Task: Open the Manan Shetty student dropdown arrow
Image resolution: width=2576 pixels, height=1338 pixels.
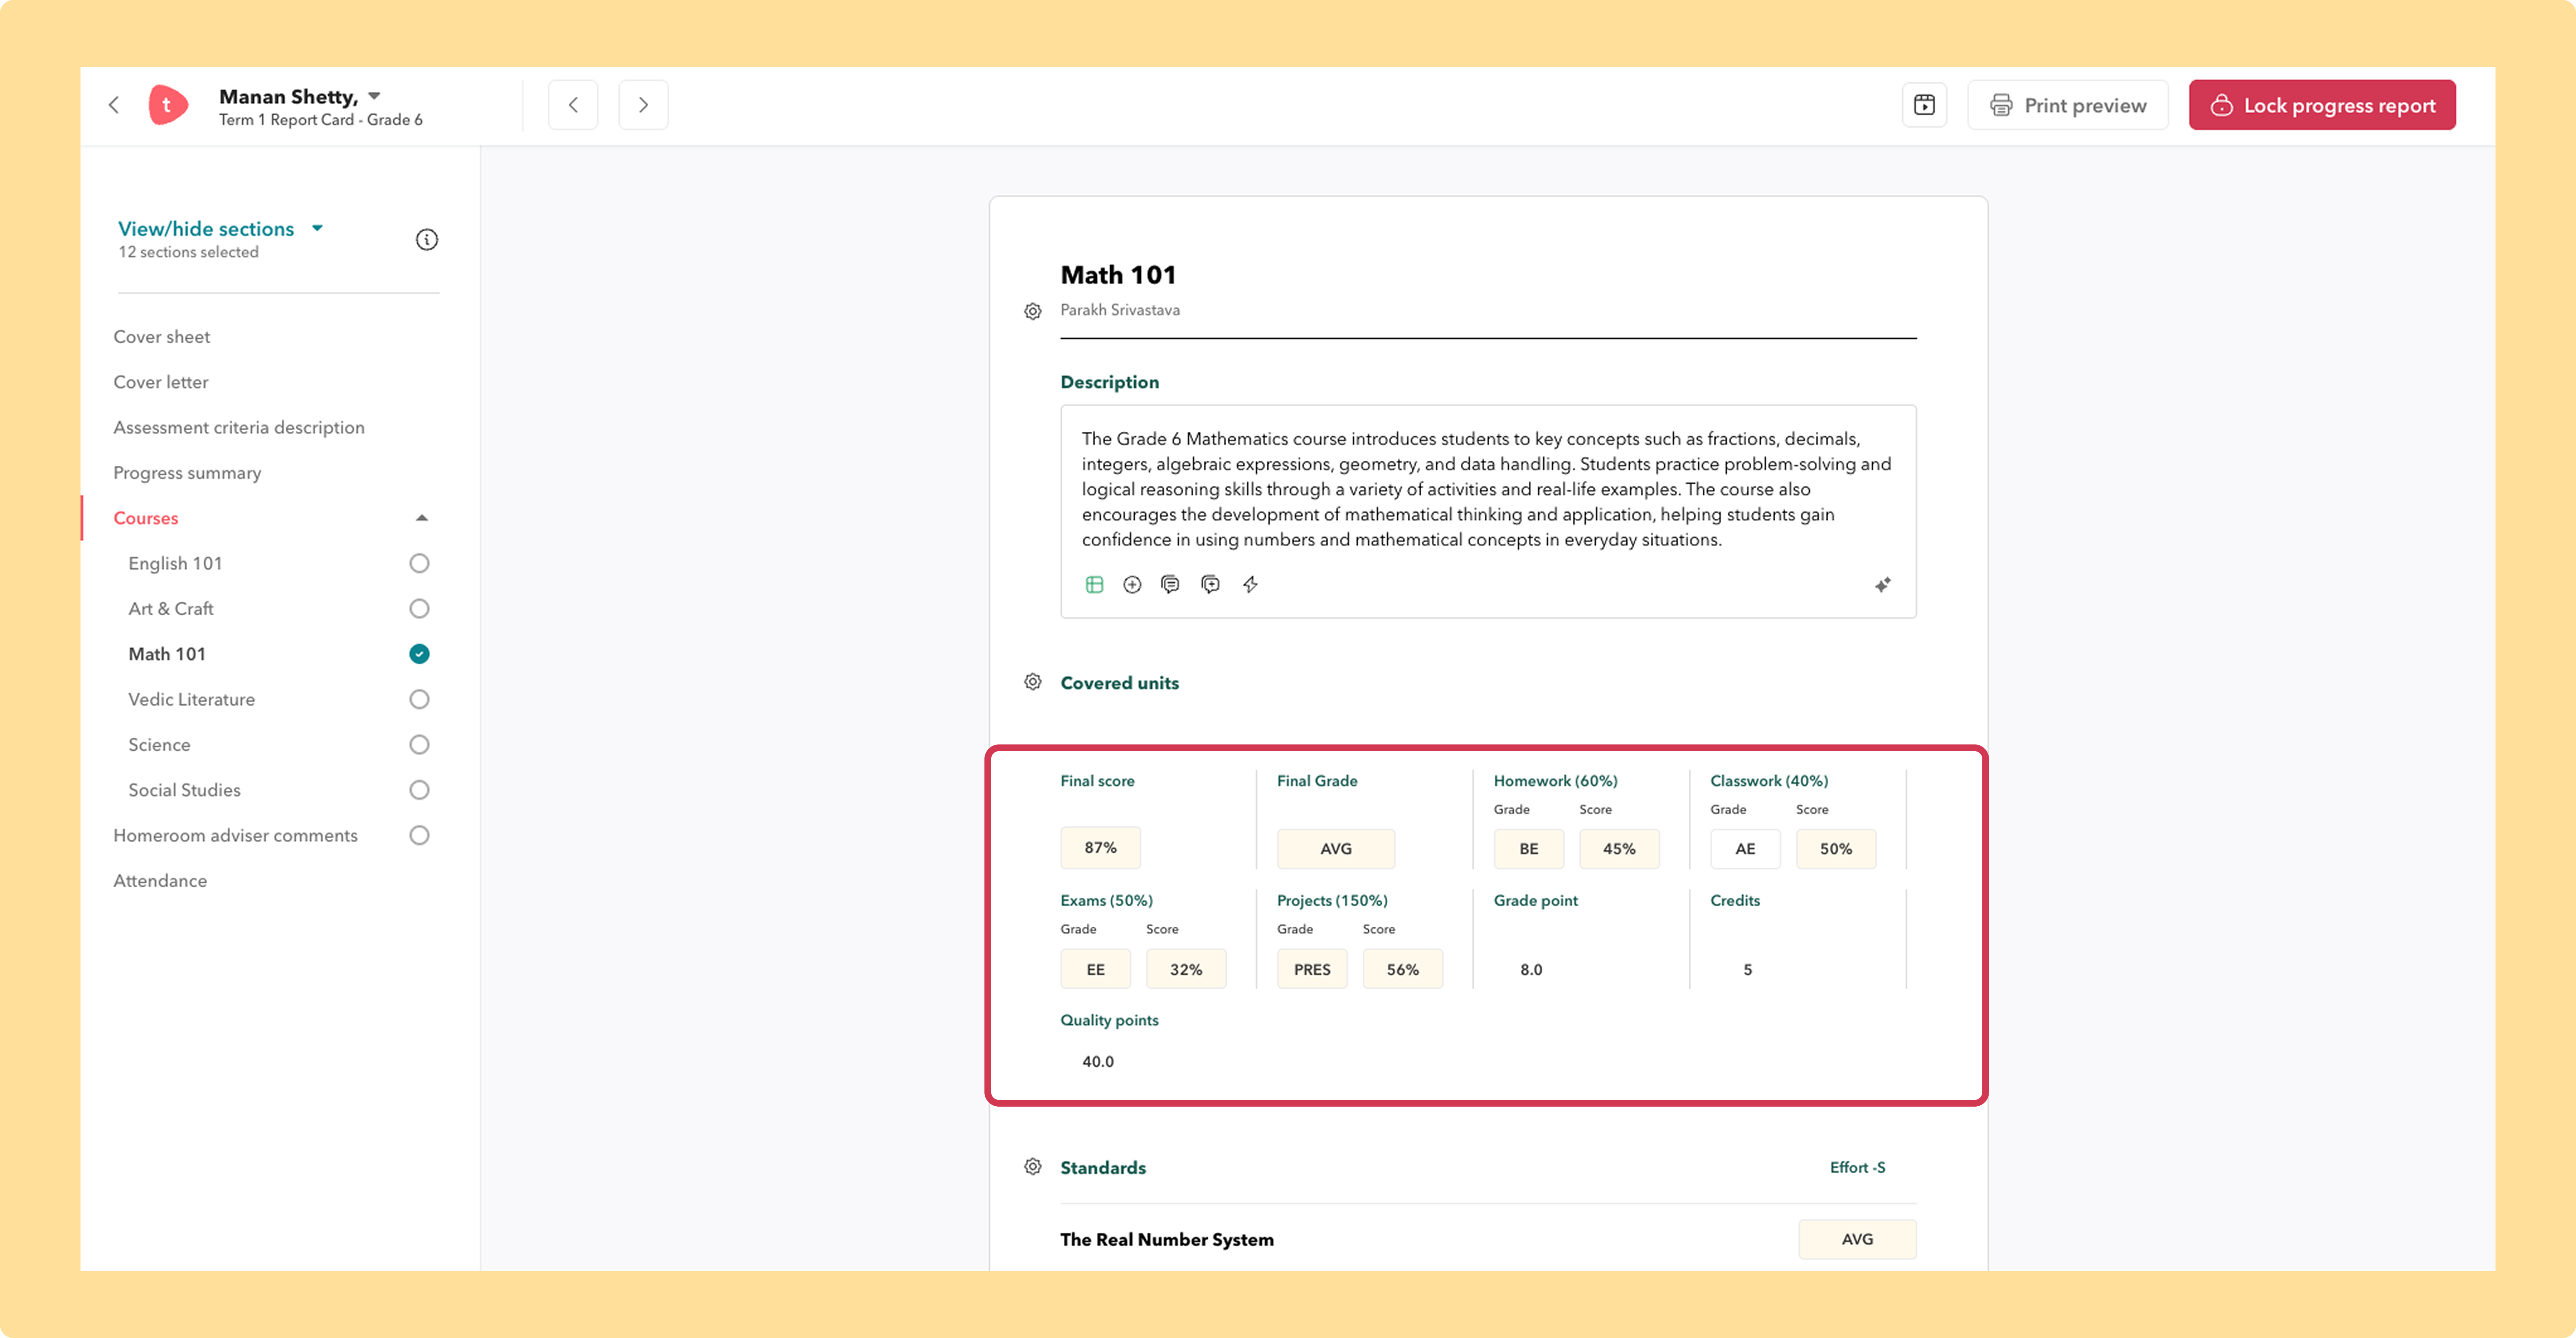Action: point(374,96)
